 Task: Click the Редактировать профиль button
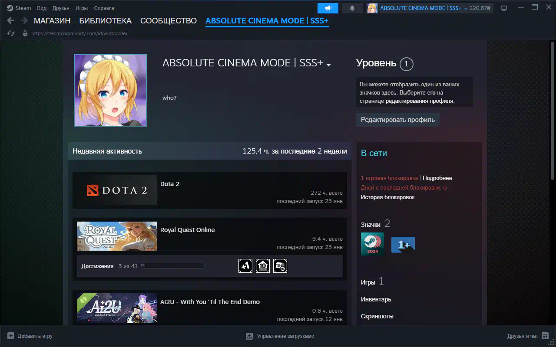(398, 120)
